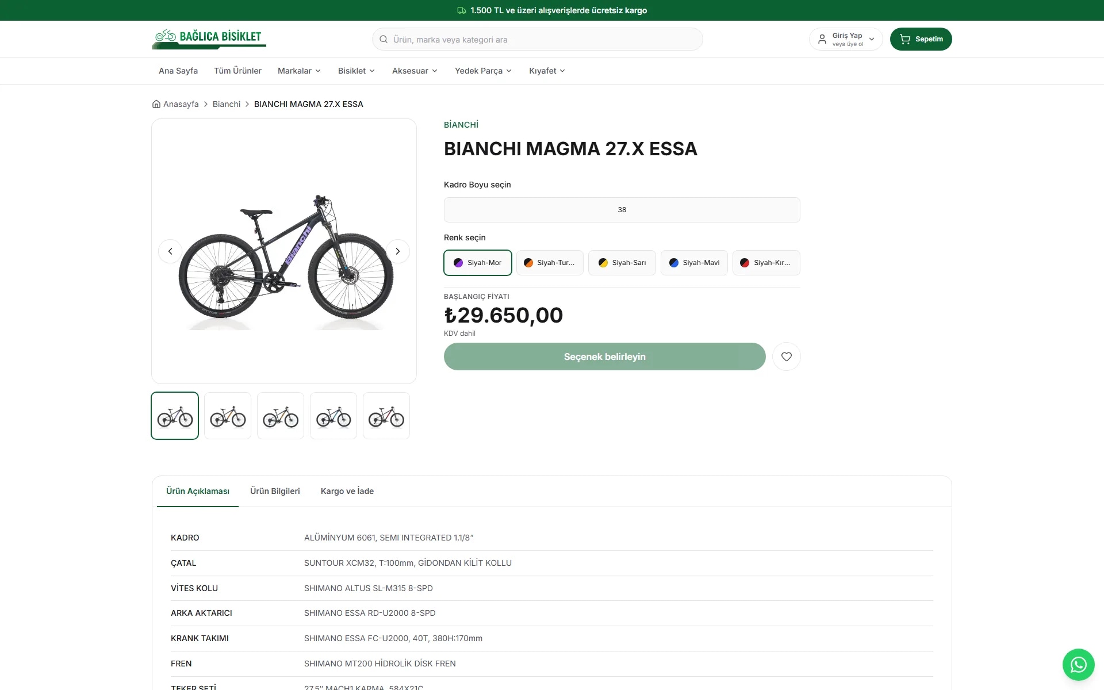Viewport: 1104px width, 690px height.
Task: Open the Giriş Yap account dropdown
Action: coord(846,39)
